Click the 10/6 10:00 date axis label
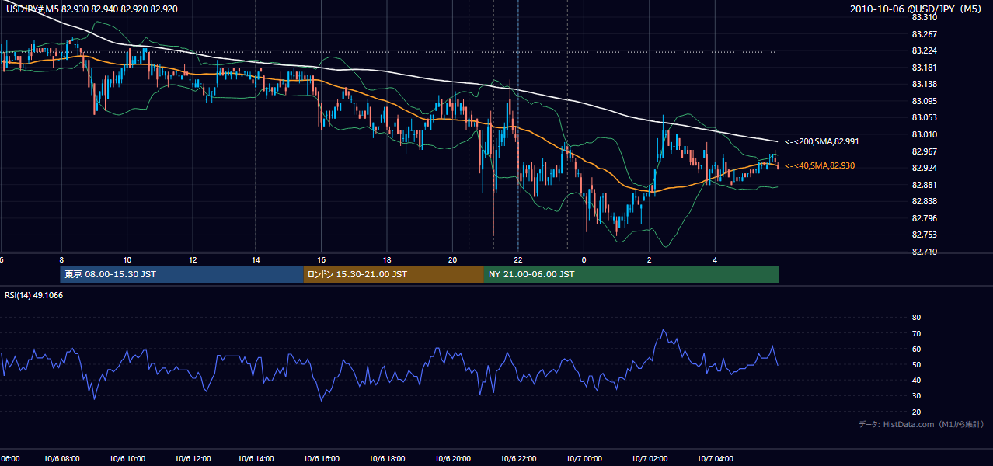The image size is (993, 466). 127,458
